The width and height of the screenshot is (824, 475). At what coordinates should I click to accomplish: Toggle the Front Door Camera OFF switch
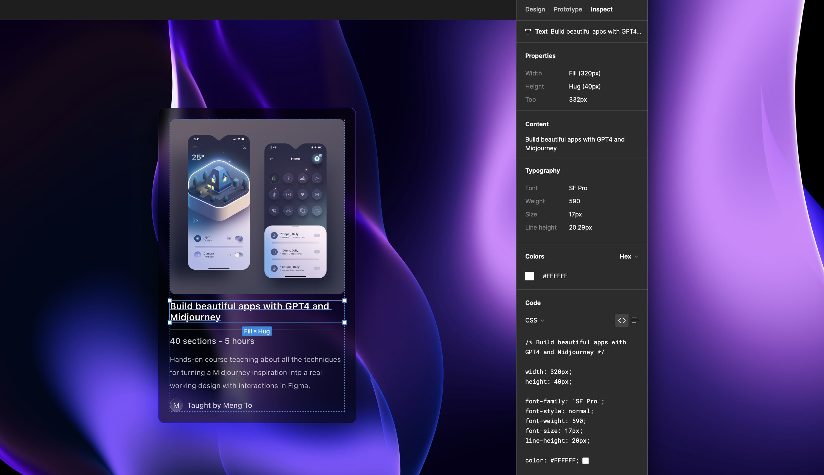239,255
